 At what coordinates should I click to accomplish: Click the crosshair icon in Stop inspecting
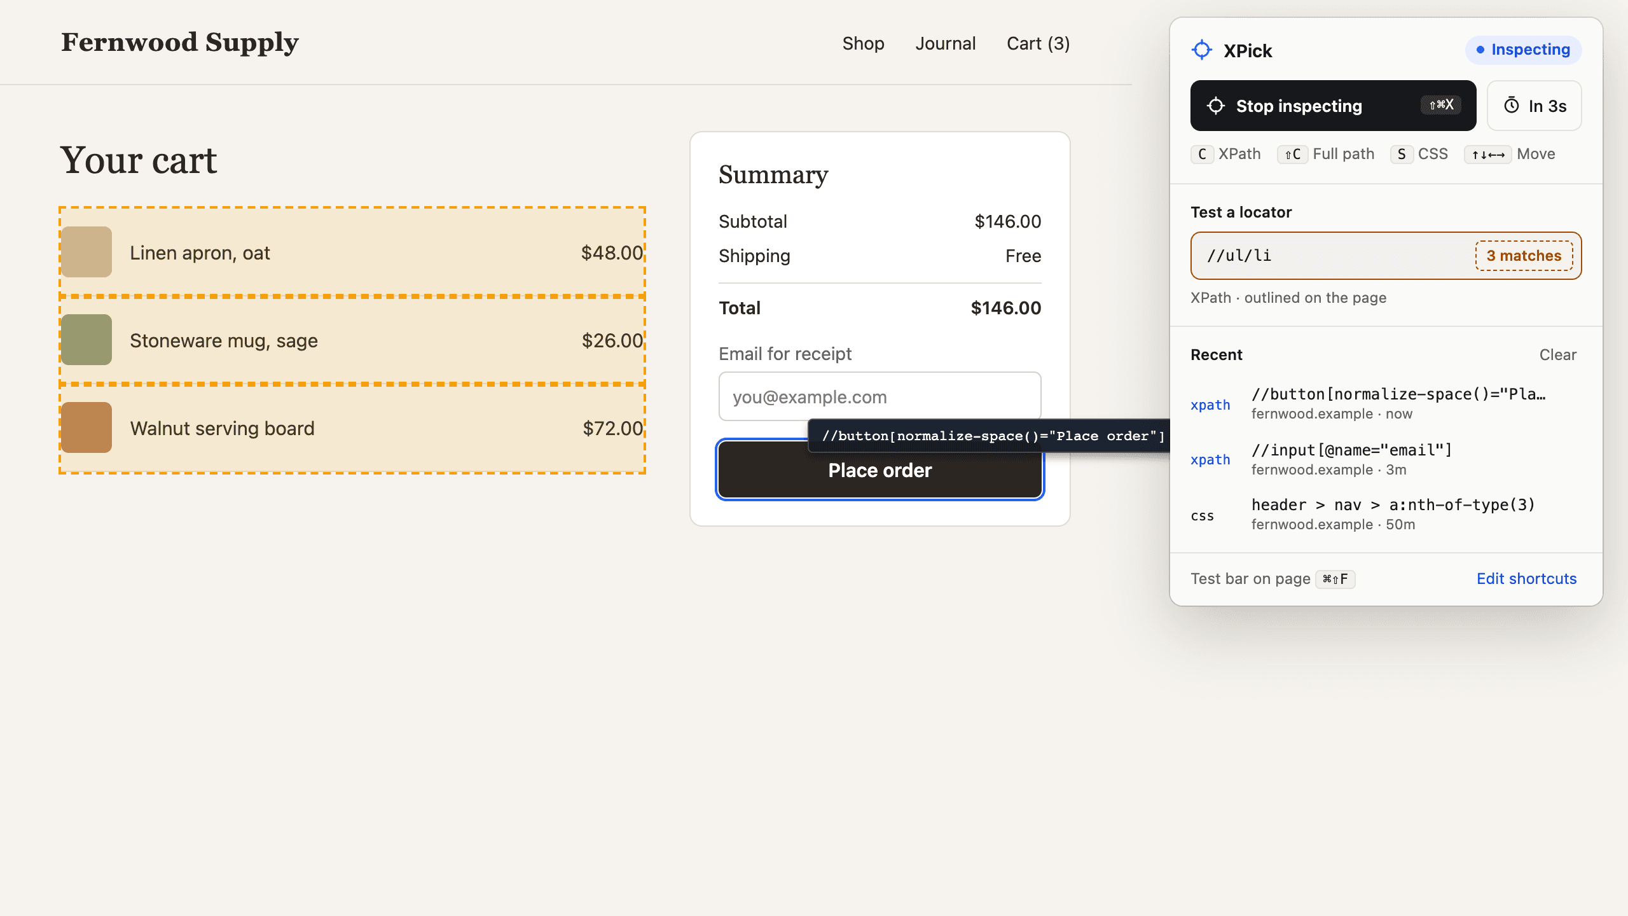click(1216, 106)
